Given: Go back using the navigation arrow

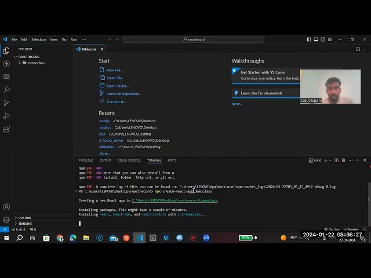Looking at the screenshot, I should (110, 39).
